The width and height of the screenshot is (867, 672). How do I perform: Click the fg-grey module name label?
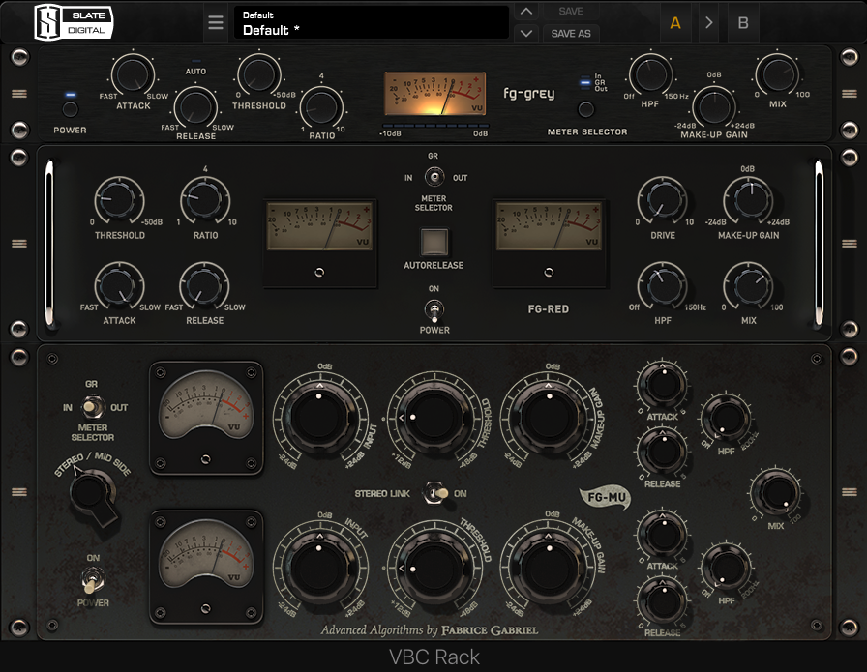click(528, 94)
